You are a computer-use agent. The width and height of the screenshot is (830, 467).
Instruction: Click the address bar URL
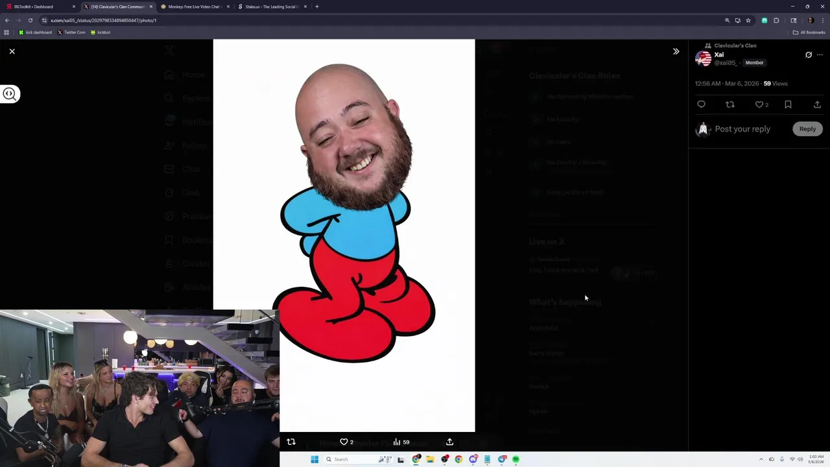click(104, 20)
